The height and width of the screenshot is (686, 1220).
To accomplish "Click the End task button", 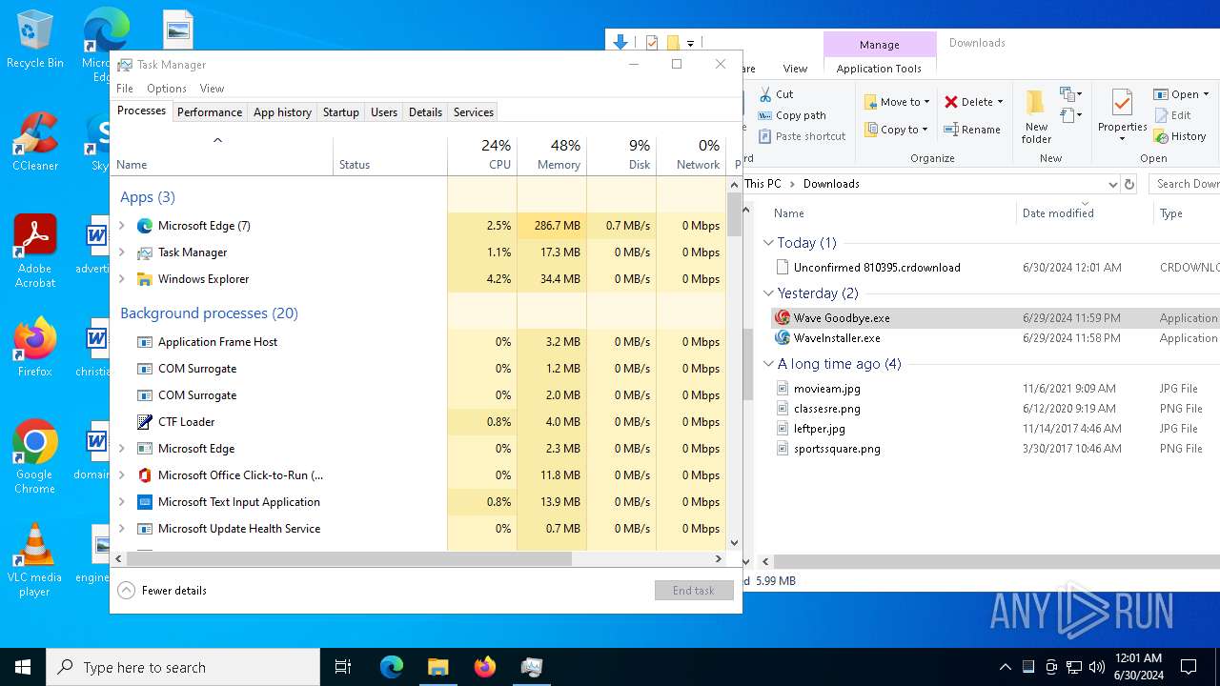I will click(x=694, y=591).
